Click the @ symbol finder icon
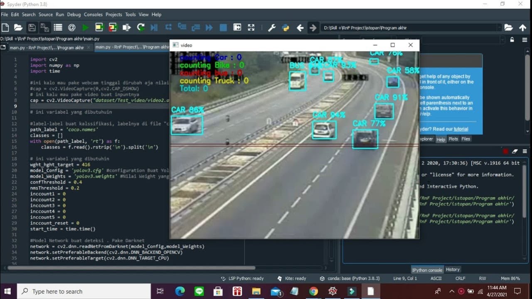Viewport: 532px width, 299px height. point(71,27)
